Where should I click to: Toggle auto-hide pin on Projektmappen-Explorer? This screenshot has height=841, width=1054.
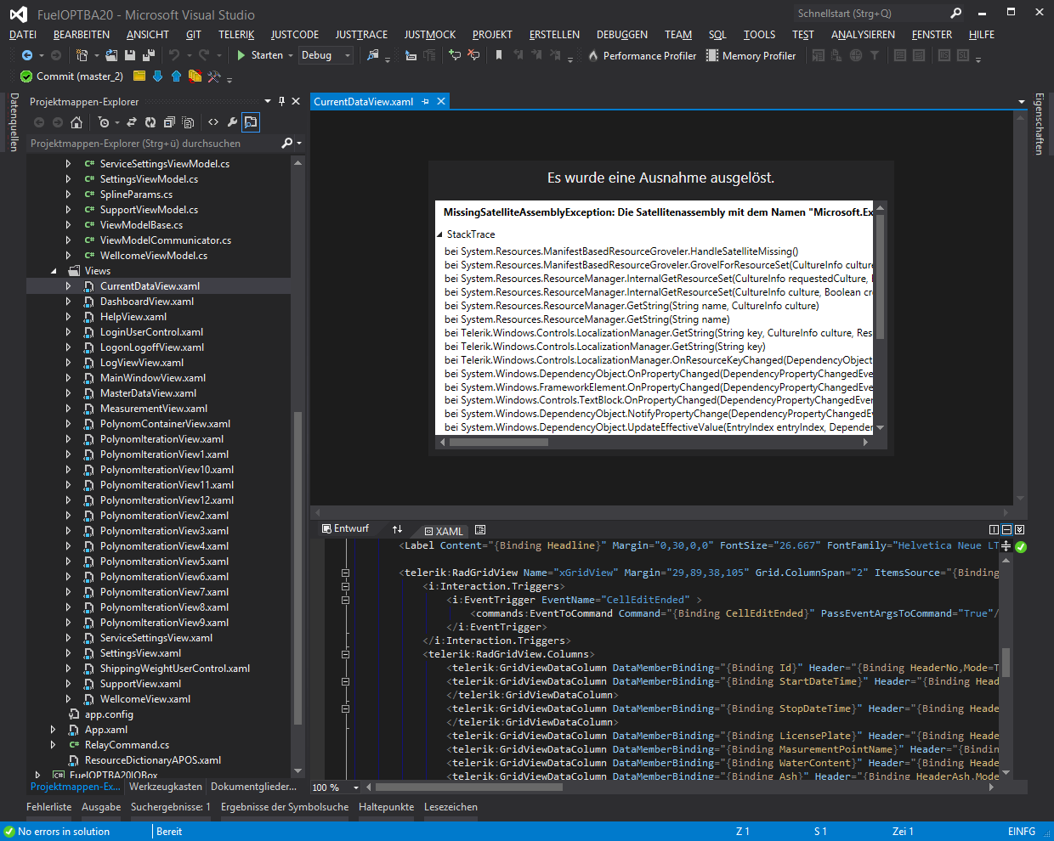pos(282,101)
